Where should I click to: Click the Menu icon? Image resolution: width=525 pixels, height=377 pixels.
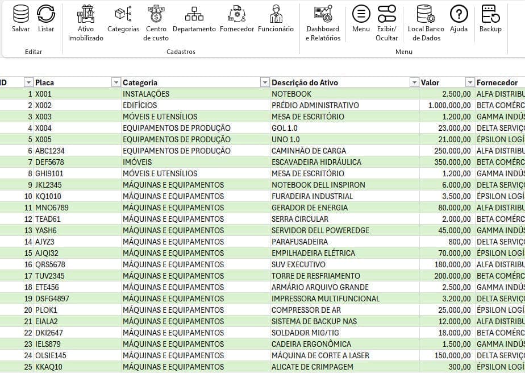click(361, 14)
